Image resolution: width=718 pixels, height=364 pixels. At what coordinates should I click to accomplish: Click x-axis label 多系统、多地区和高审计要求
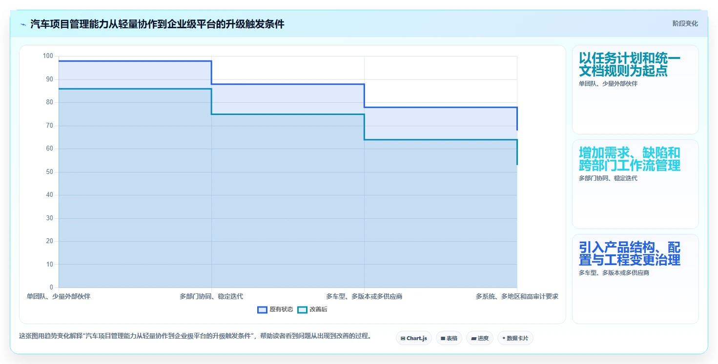click(517, 296)
